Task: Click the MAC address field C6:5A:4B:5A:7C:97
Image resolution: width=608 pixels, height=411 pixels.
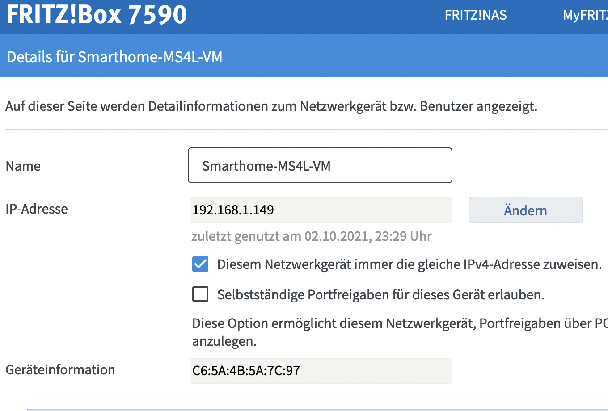Action: 321,371
